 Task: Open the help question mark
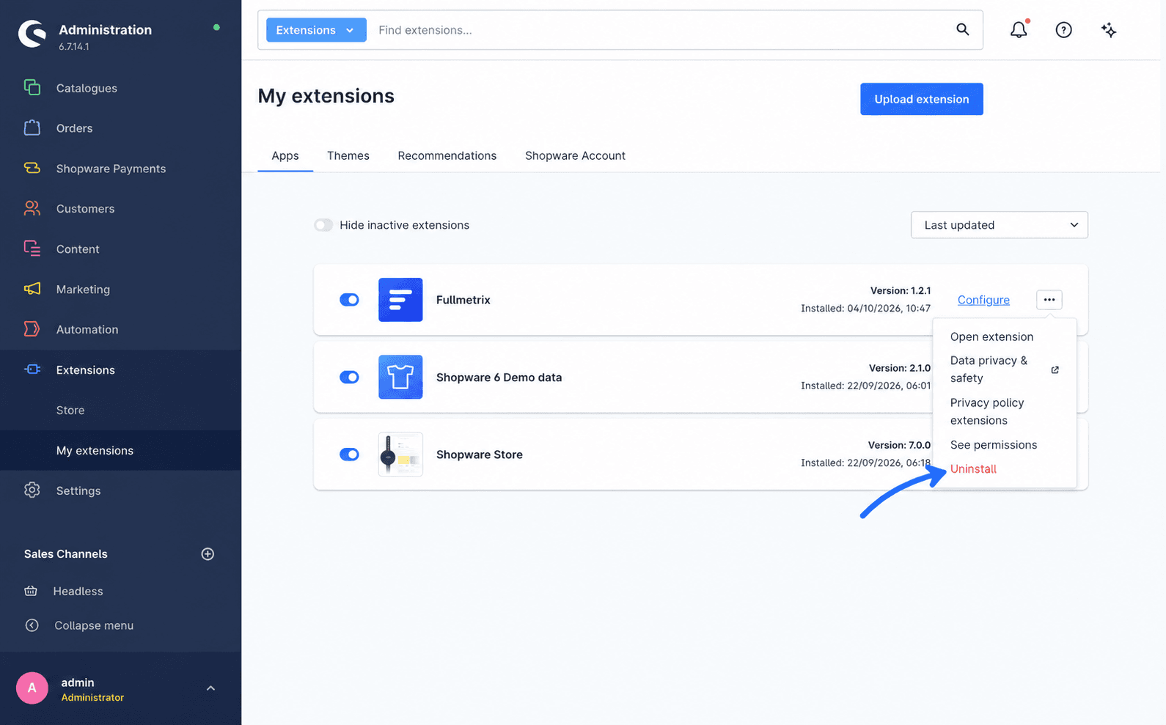pyautogui.click(x=1063, y=30)
